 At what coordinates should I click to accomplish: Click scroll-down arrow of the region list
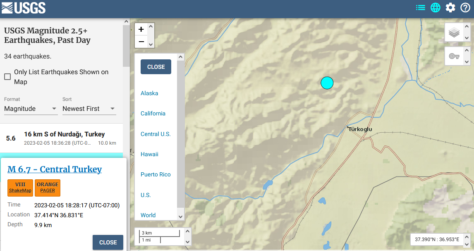180,217
